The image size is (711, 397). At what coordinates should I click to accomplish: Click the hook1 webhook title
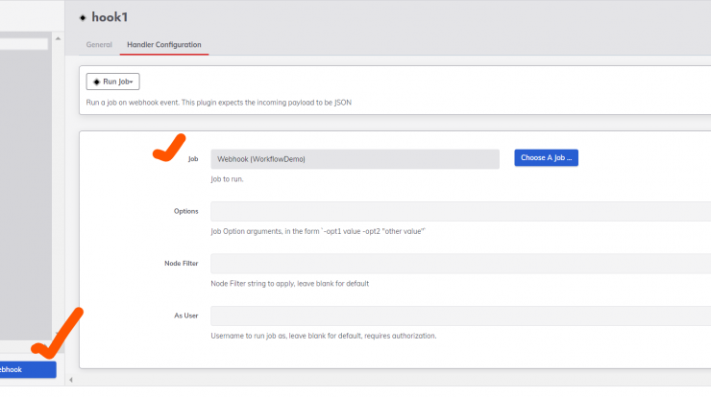click(110, 17)
